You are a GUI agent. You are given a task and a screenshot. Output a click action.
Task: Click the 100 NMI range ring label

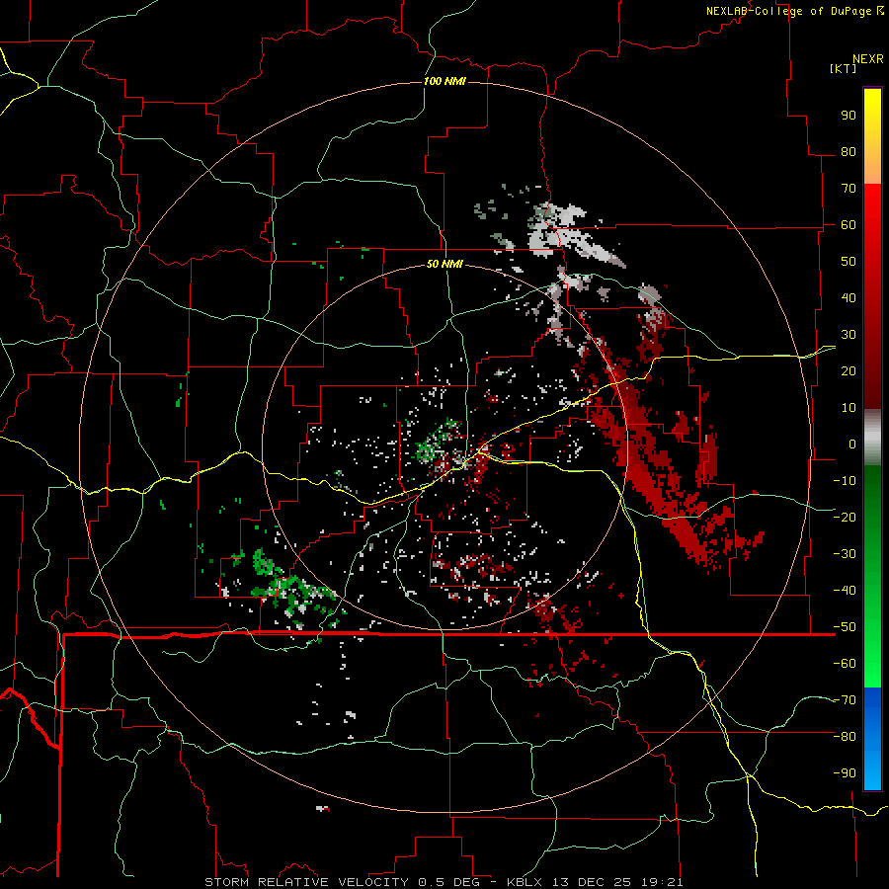[x=444, y=82]
